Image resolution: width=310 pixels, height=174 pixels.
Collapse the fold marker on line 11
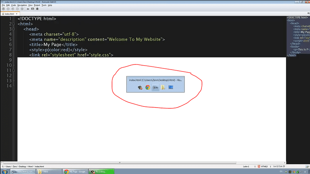pos(14,70)
